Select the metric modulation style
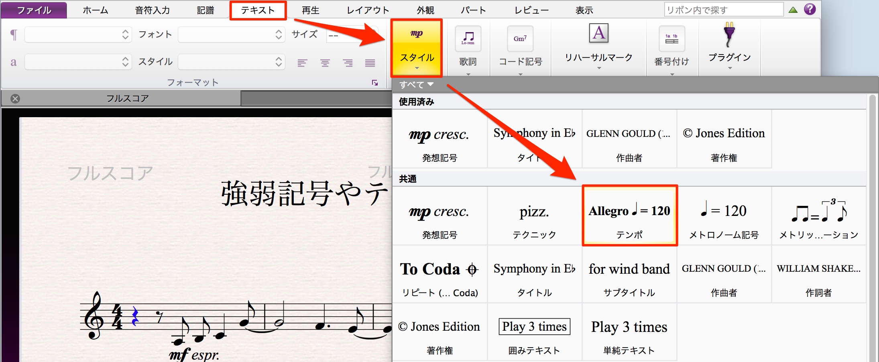 818,216
